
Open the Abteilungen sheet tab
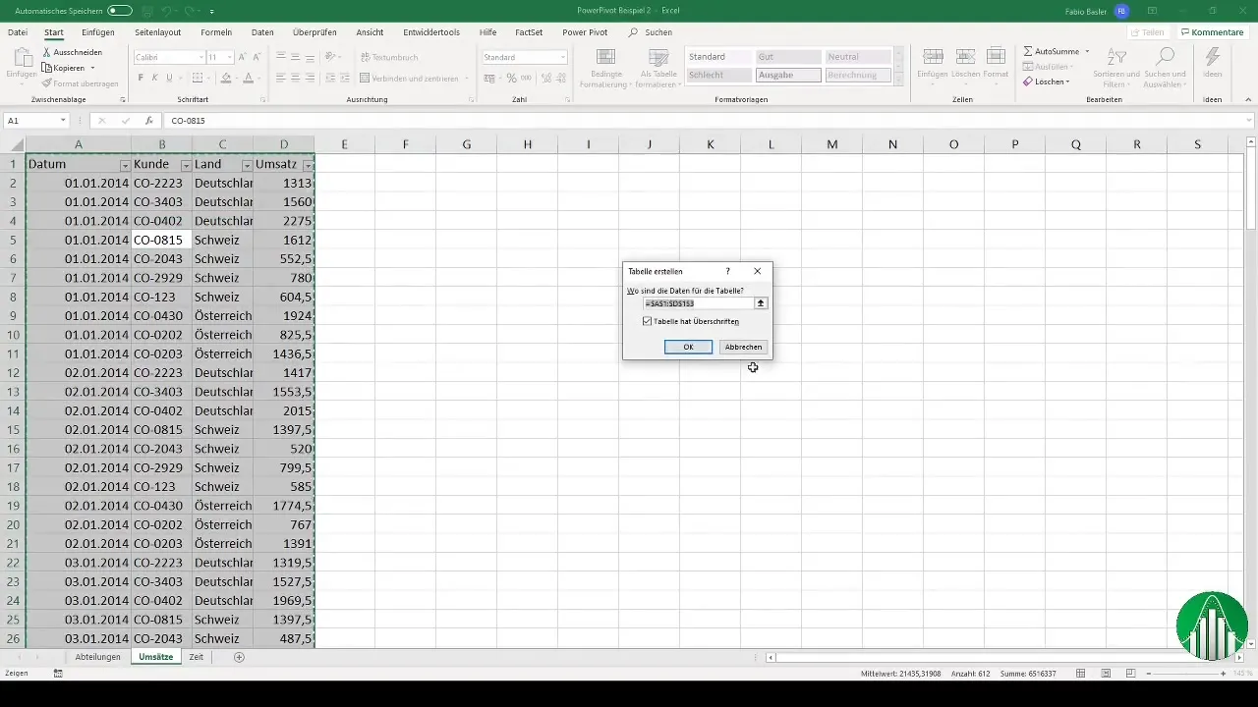(97, 657)
